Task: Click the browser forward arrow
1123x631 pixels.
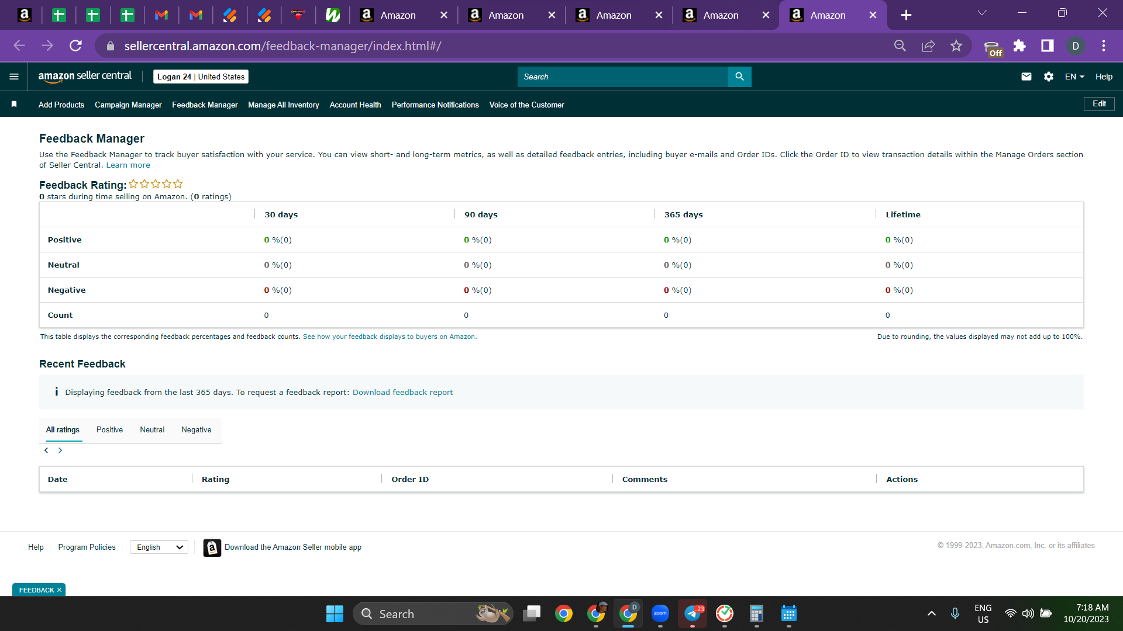Action: (47, 46)
